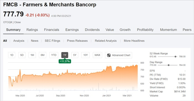Click the -0.21 (-0.03%) price change
The height and width of the screenshot is (101, 194).
pyautogui.click(x=37, y=15)
